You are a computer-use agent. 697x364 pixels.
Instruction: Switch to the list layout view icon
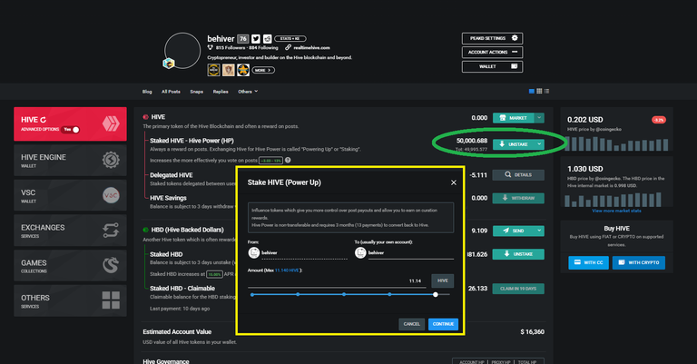point(546,91)
